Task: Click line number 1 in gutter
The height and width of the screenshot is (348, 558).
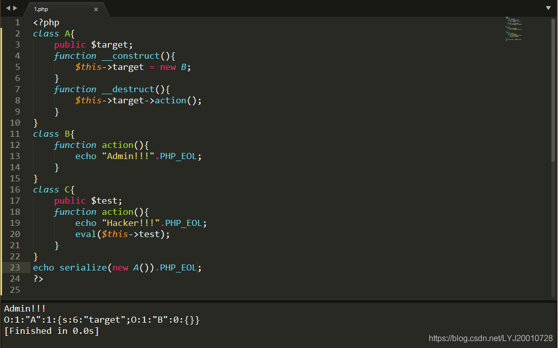Action: [x=17, y=22]
